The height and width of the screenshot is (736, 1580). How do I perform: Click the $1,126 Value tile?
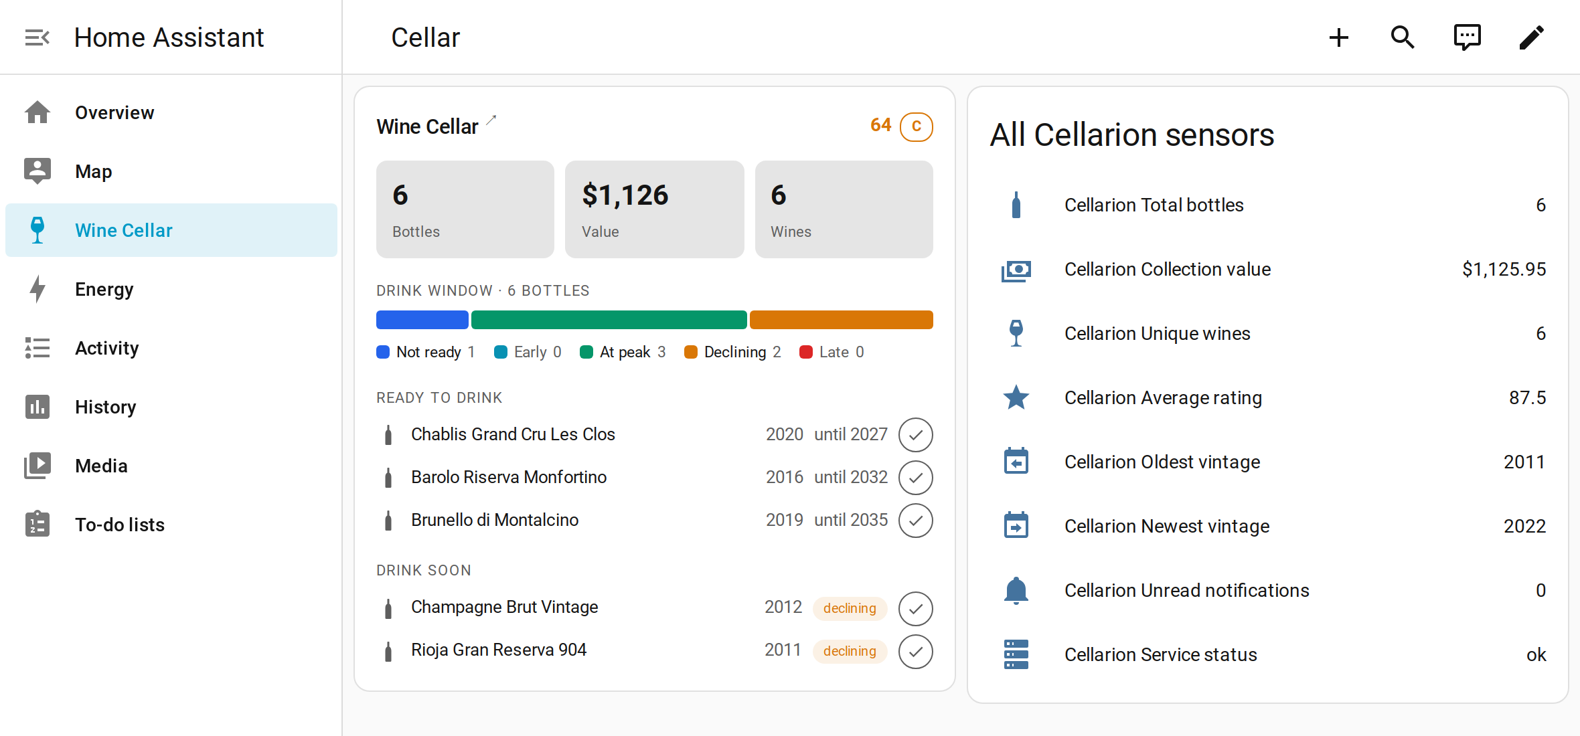(655, 209)
